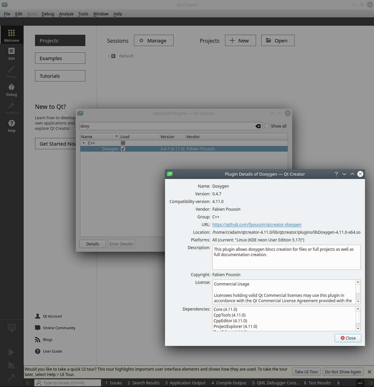This screenshot has height=387, width=374.
Task: Start debugging with the debug play icon
Action: pyautogui.click(x=11, y=365)
